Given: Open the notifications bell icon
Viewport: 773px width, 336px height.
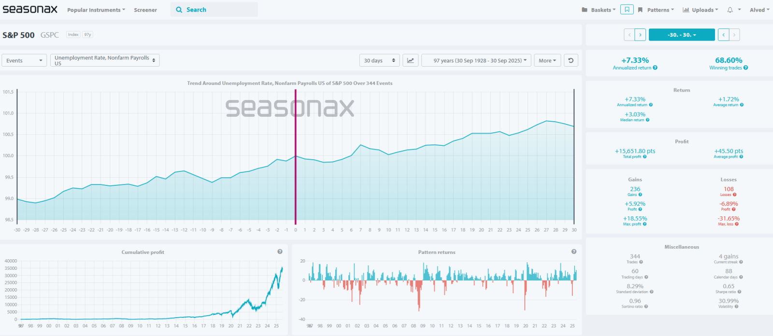Looking at the screenshot, I should (730, 10).
